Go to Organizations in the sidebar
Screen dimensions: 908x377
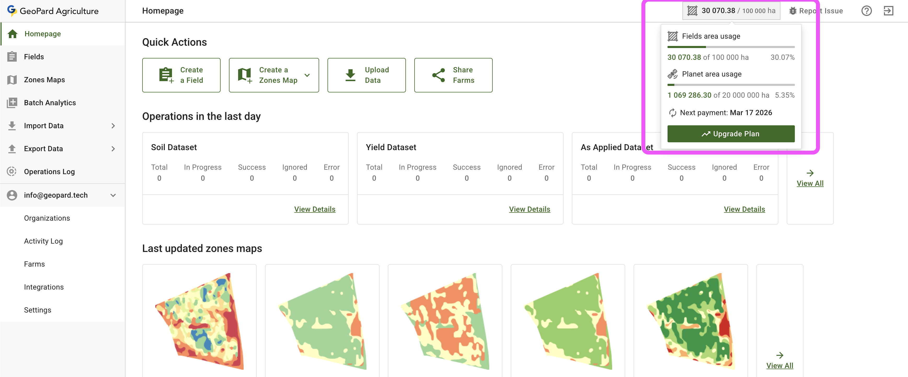pos(47,218)
